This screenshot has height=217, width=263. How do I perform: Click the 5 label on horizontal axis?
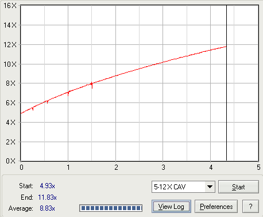258,167
